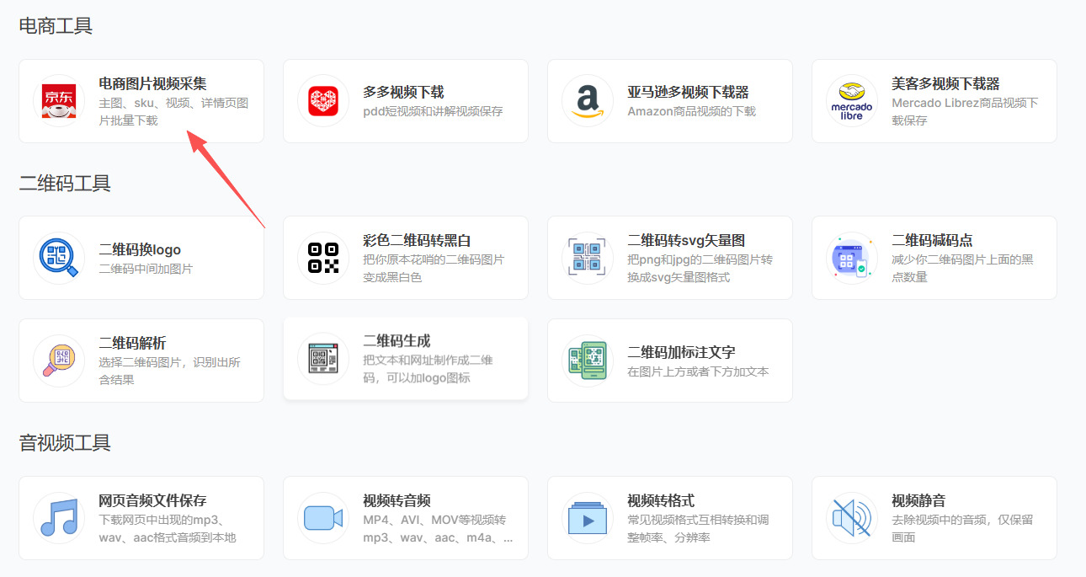Click the 视频转格式 play icon

588,518
